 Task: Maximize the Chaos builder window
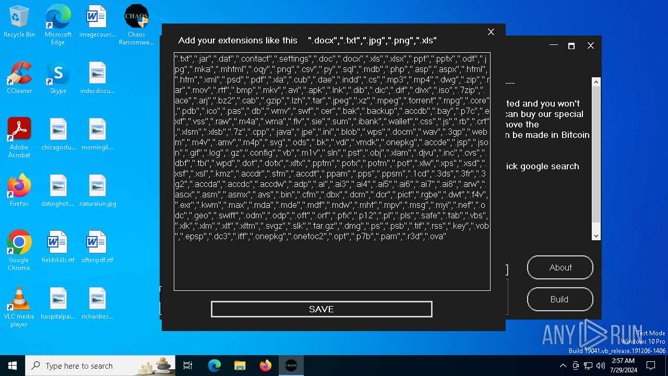(x=571, y=45)
